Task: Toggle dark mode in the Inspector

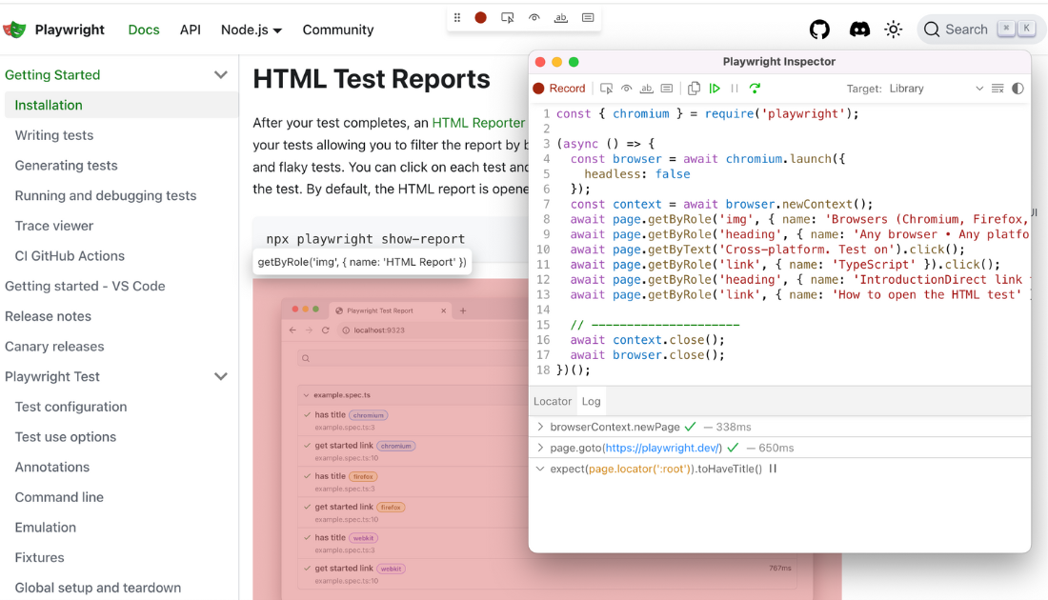Action: pos(1018,88)
